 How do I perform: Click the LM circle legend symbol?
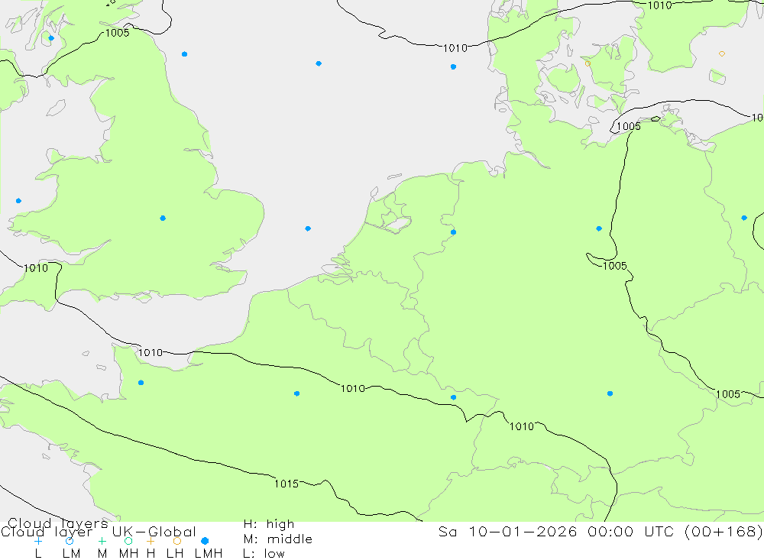coord(70,541)
